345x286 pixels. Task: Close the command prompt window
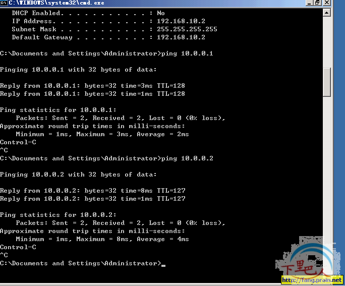point(326,4)
